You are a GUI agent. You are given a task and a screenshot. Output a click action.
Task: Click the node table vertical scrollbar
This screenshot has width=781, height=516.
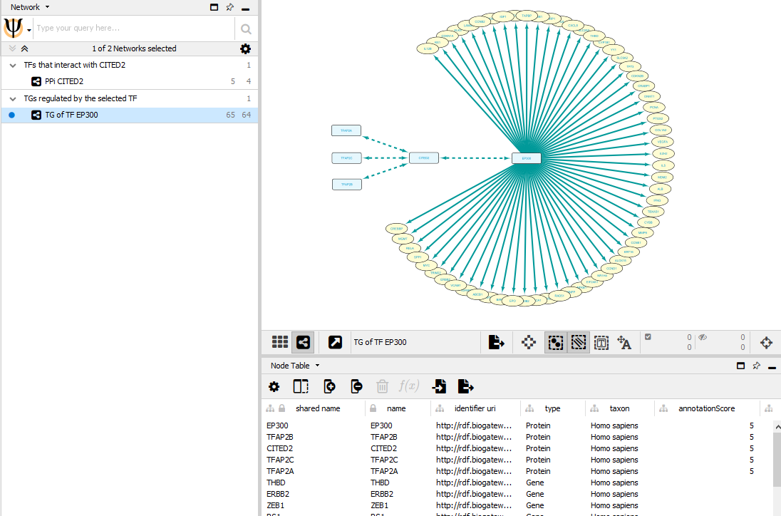[x=777, y=458]
